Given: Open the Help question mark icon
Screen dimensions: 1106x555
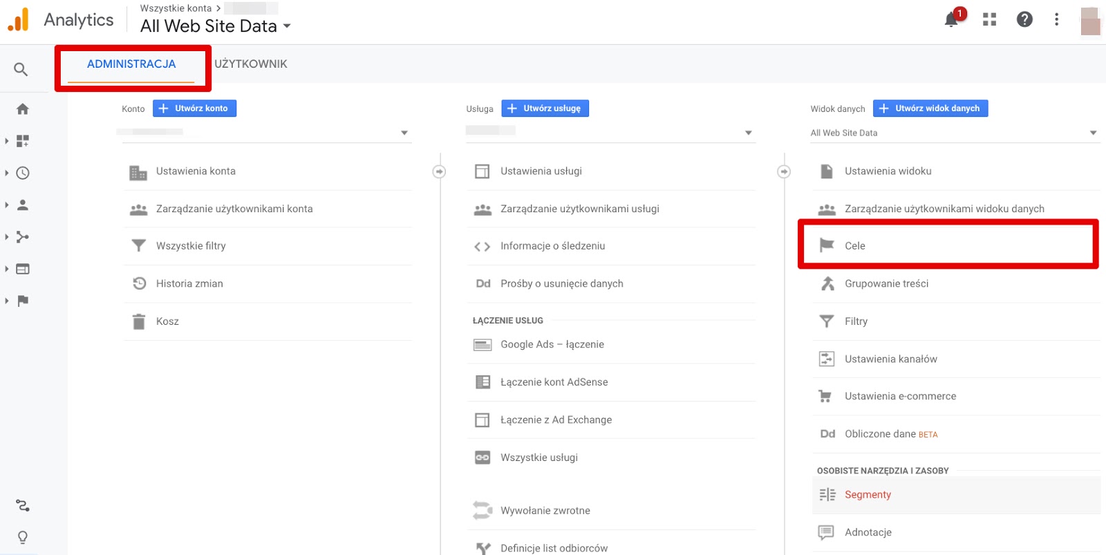Looking at the screenshot, I should (1024, 19).
